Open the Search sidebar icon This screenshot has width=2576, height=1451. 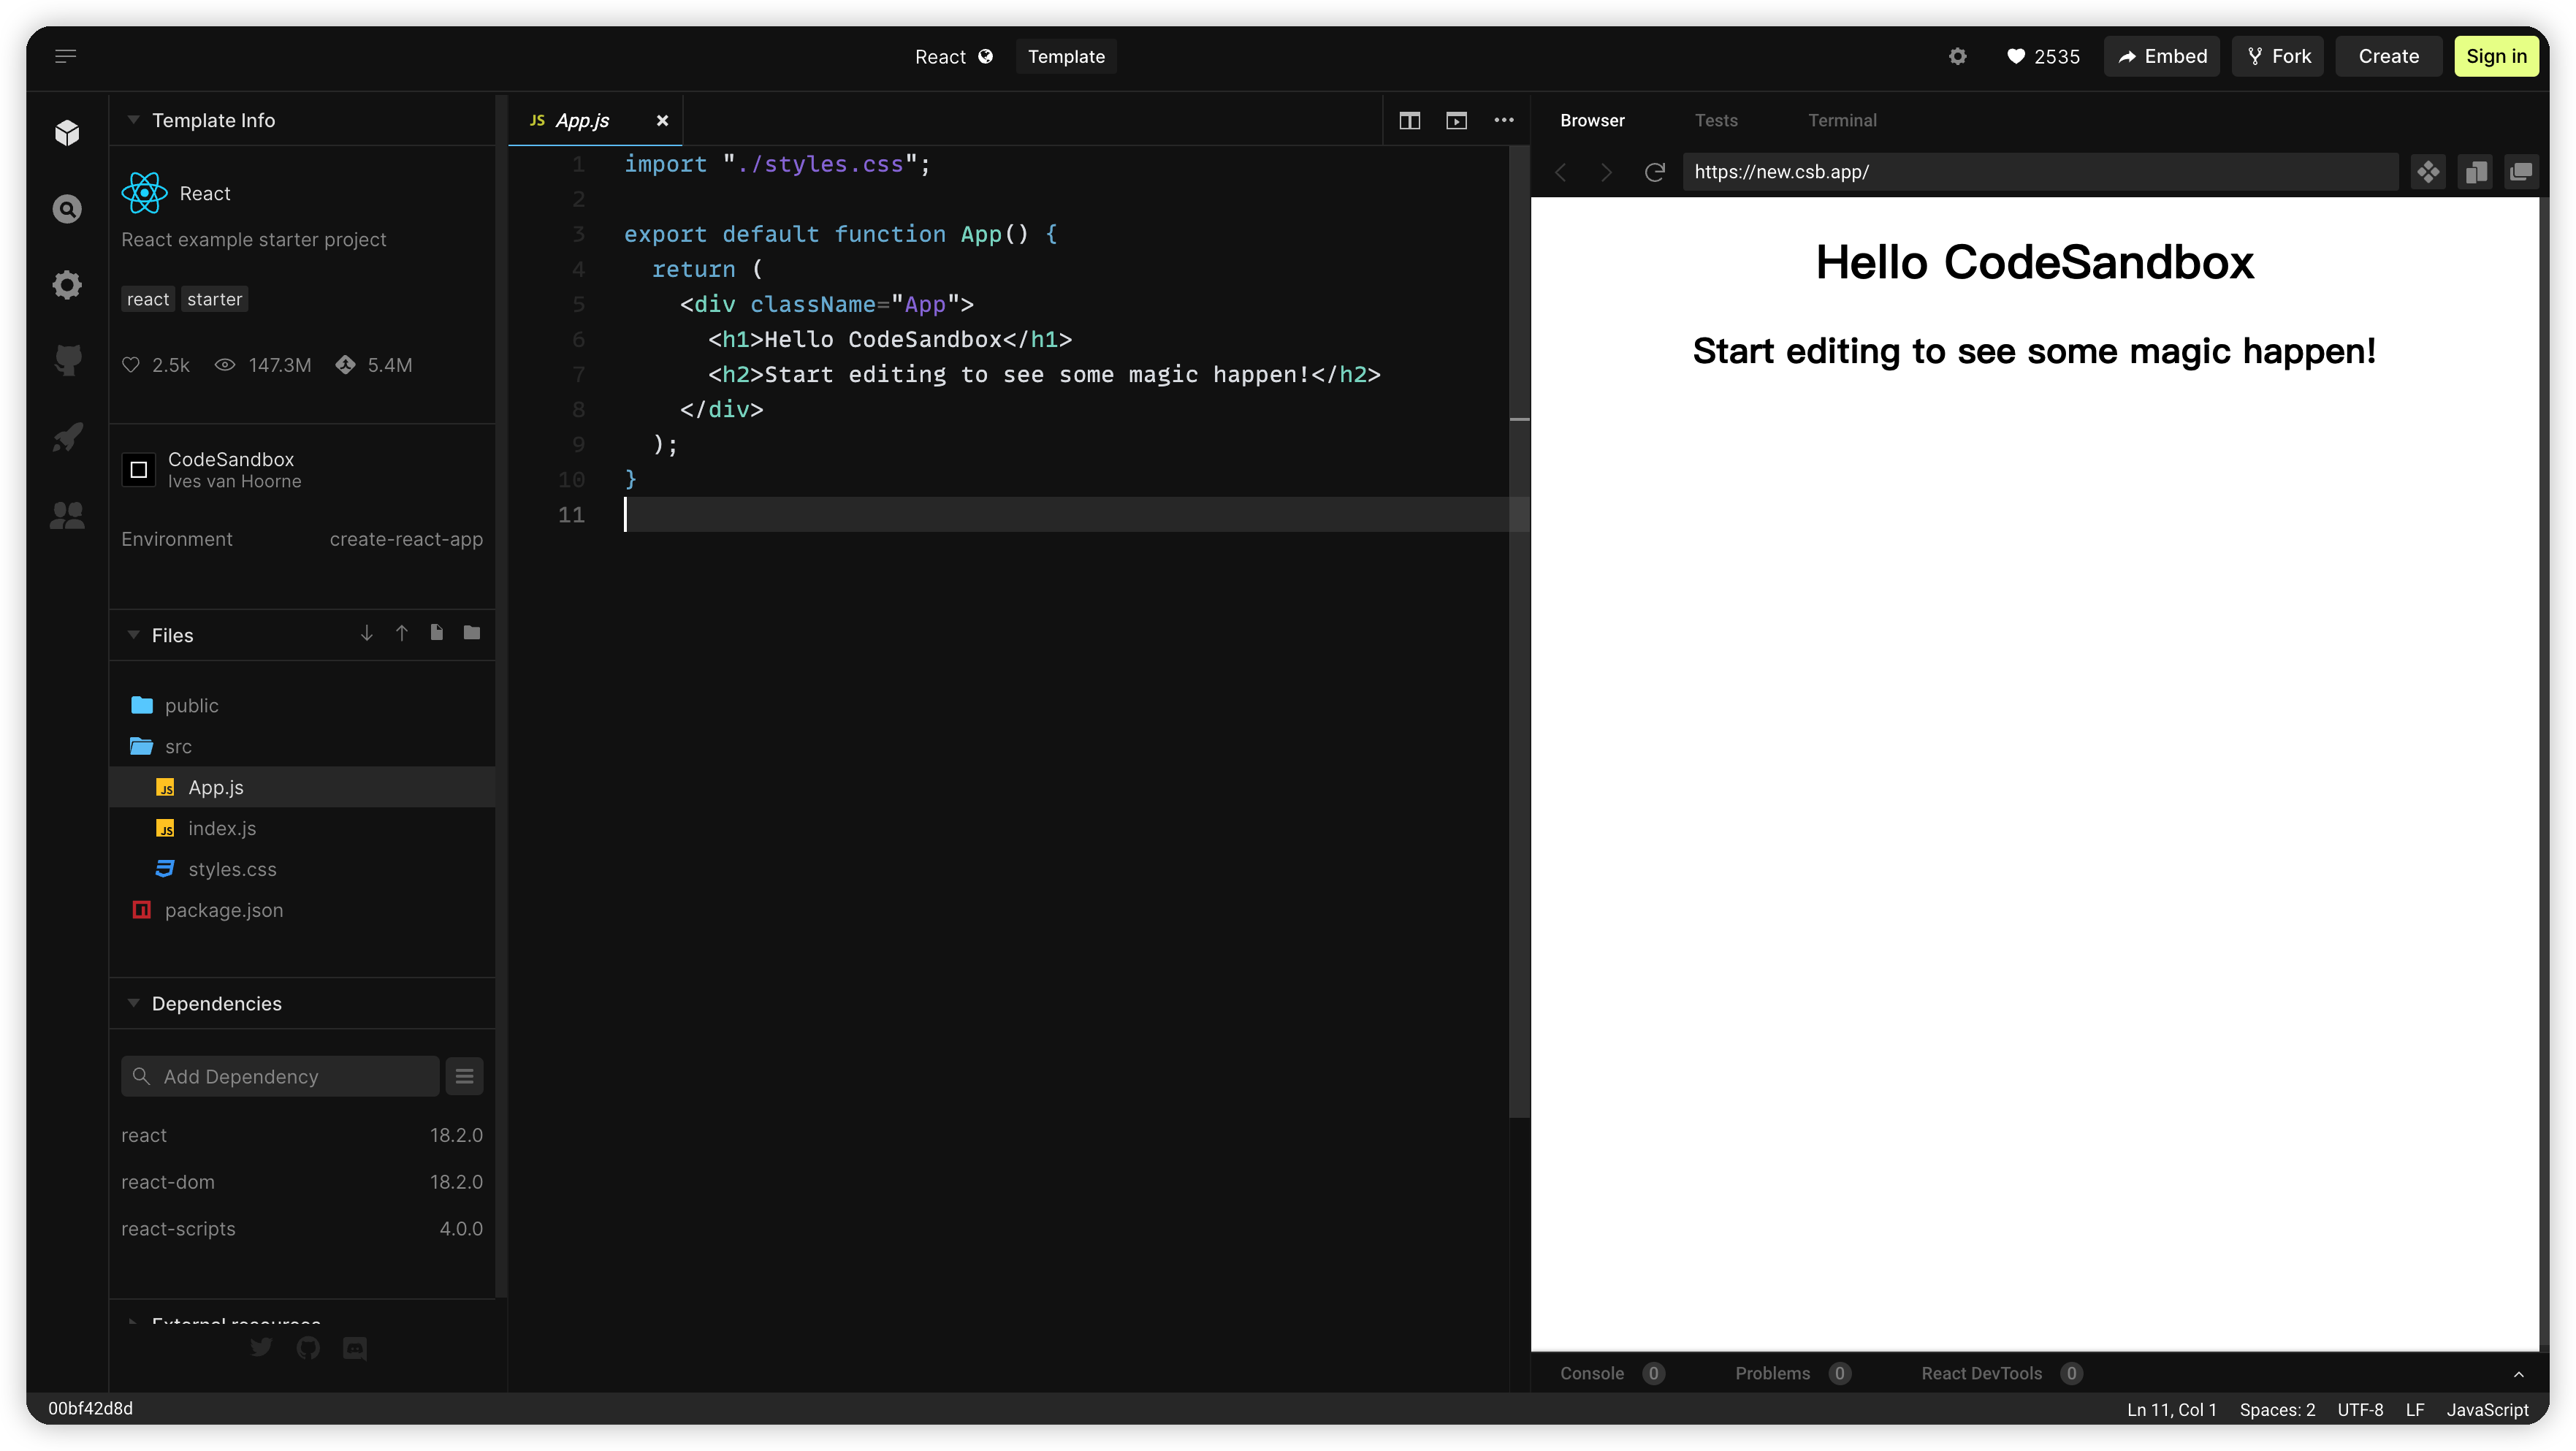coord(67,209)
